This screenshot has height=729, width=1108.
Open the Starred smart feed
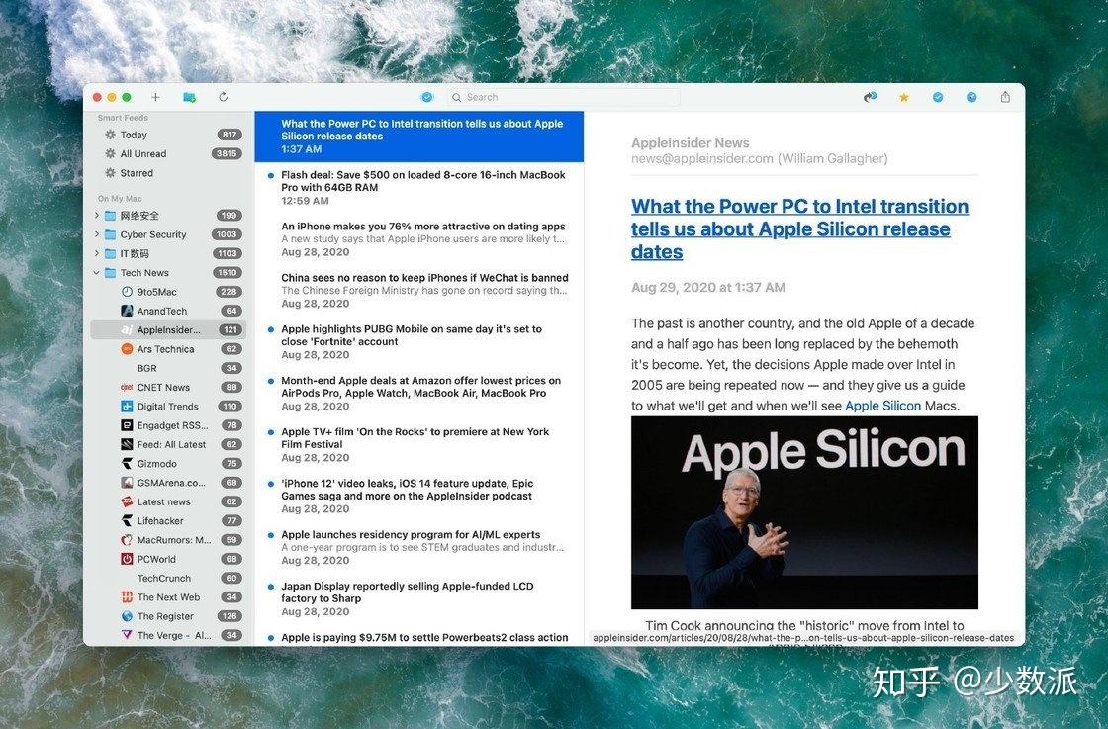point(168,172)
